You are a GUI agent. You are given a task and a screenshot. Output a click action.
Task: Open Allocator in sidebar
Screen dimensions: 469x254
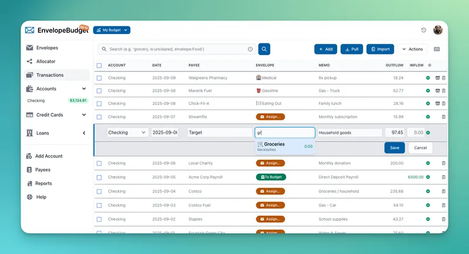pyautogui.click(x=56, y=61)
